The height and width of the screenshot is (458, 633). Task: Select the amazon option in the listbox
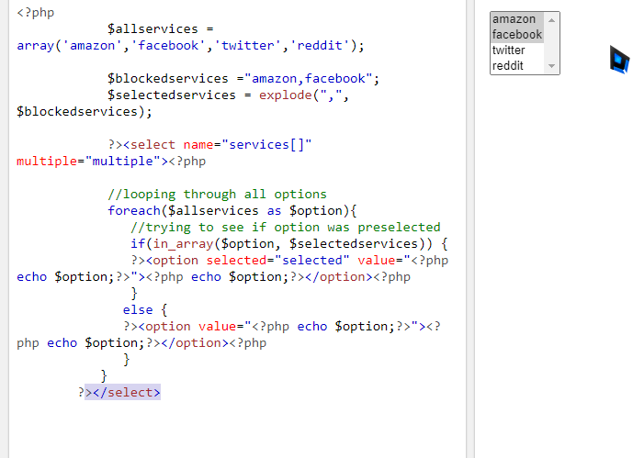click(517, 19)
